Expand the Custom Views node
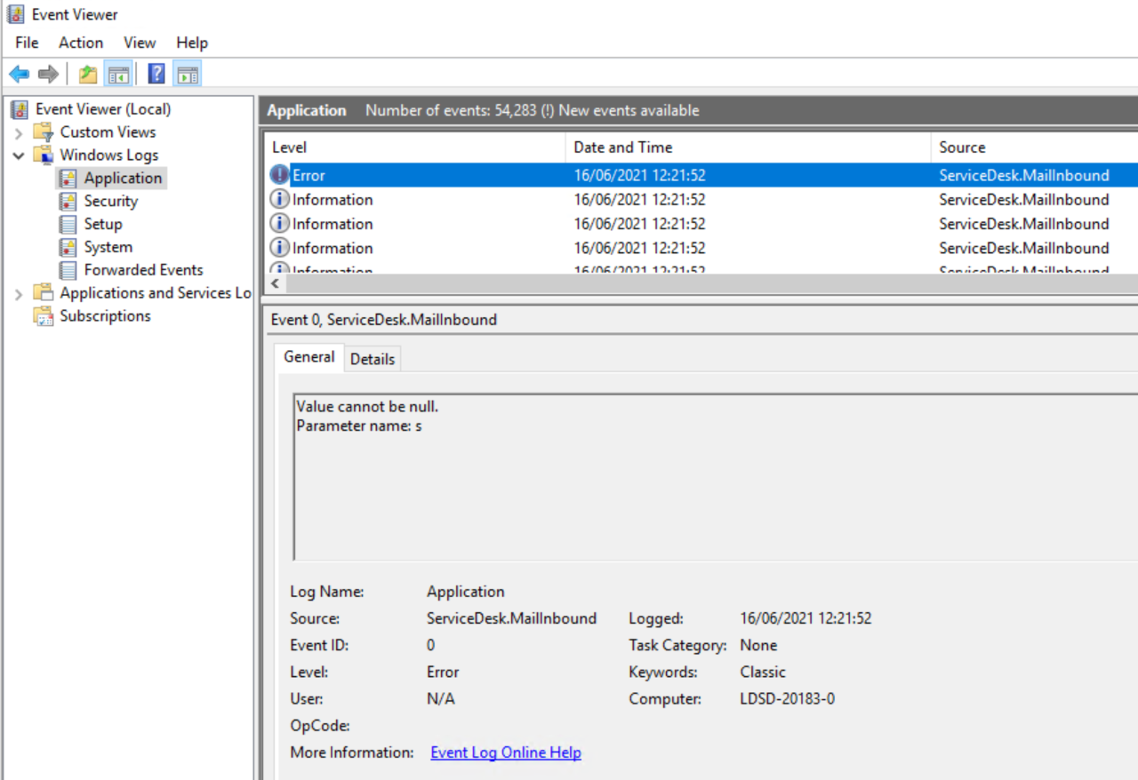The image size is (1138, 780). pos(19,132)
